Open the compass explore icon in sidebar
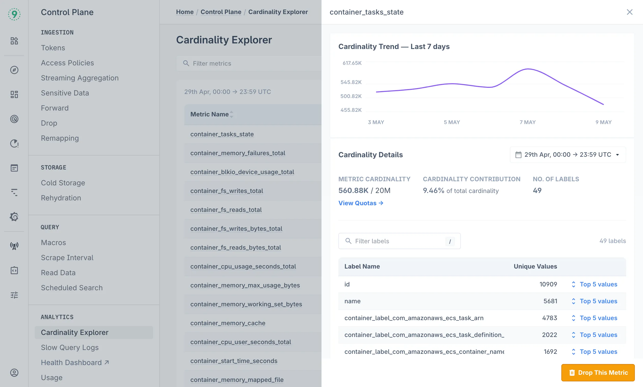The width and height of the screenshot is (643, 387). pyautogui.click(x=14, y=70)
